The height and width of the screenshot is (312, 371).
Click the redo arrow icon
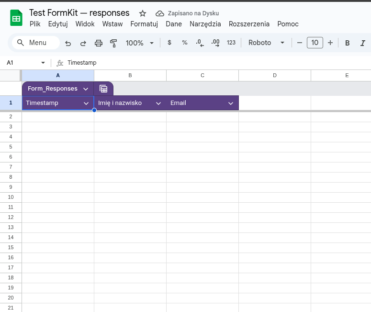coord(83,43)
